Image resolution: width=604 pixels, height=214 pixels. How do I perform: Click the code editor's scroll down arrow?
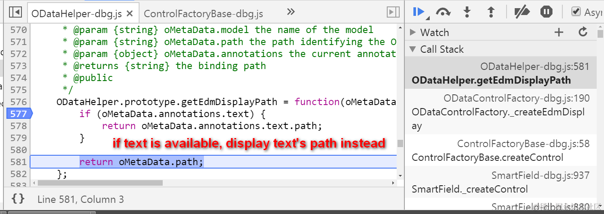point(400,176)
